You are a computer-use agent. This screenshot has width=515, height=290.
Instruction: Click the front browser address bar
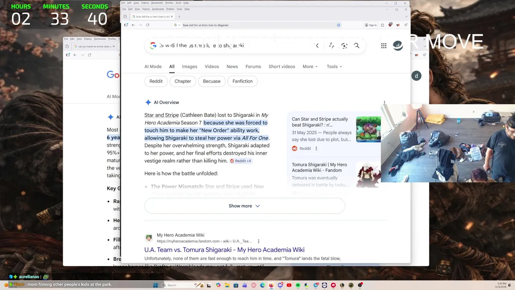(x=257, y=25)
